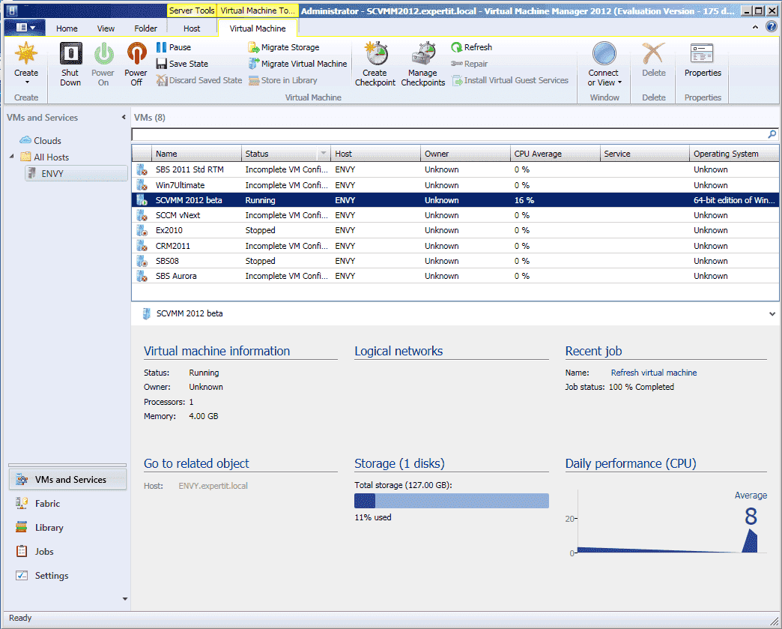Click the SCVMM 2012 beta row icon
The image size is (782, 629).
click(x=142, y=200)
